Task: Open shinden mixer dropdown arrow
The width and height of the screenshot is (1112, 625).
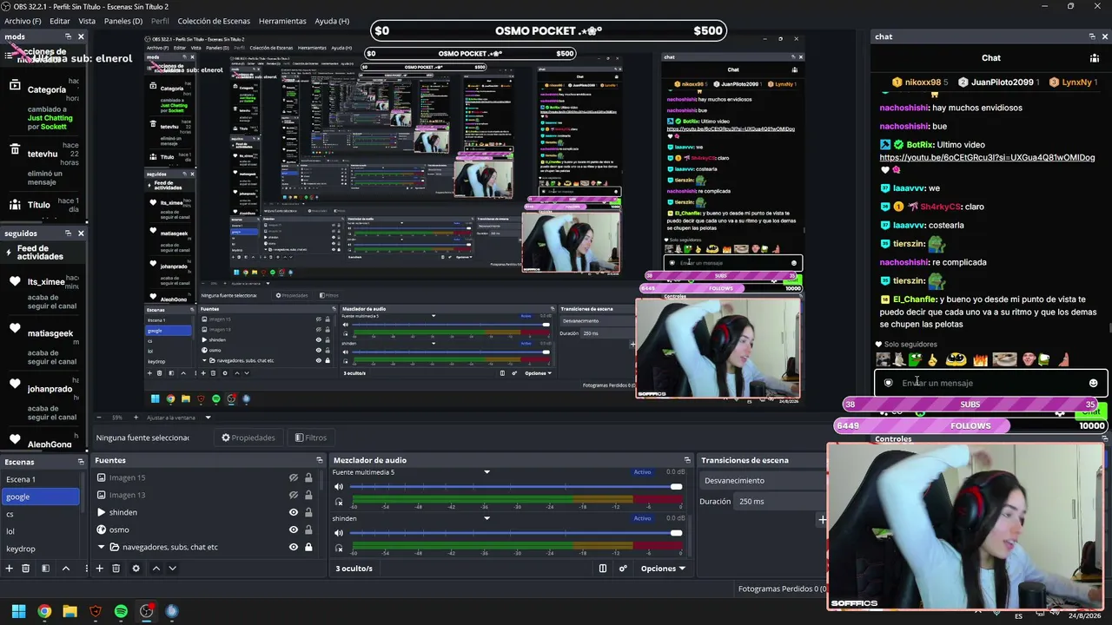Action: point(486,518)
